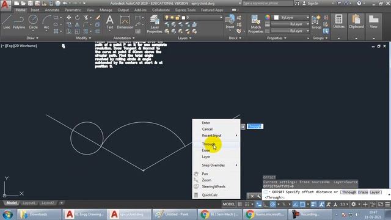Click Sign In button
The image size is (391, 220).
310,3
